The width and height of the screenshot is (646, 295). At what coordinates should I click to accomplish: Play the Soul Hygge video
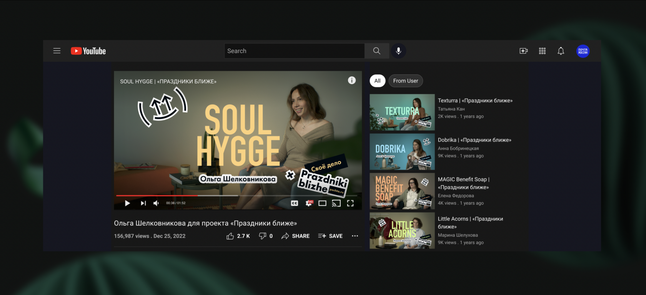127,203
